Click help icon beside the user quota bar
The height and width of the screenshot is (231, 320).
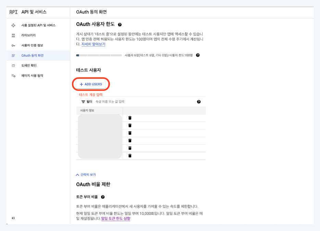198,55
